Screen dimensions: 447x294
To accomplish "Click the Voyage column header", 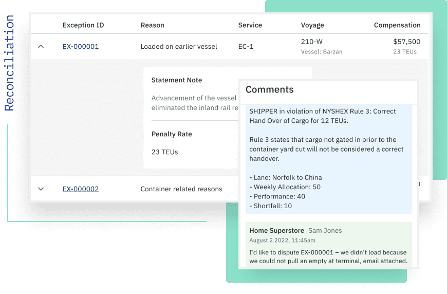I will click(x=312, y=25).
